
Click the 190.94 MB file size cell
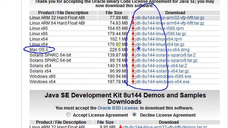pos(118,76)
